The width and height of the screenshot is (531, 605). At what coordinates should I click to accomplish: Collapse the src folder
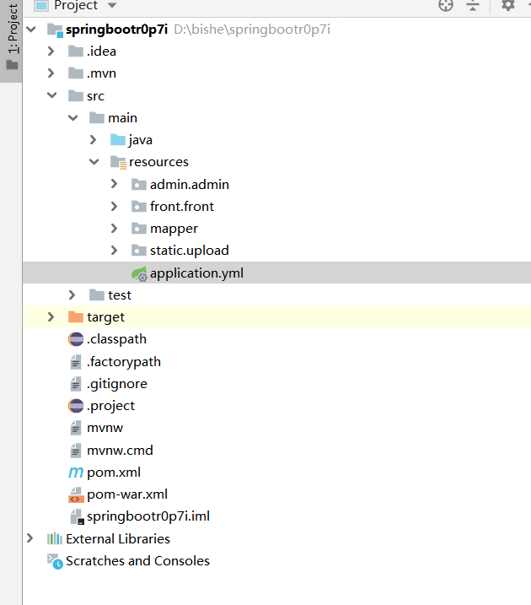[51, 96]
